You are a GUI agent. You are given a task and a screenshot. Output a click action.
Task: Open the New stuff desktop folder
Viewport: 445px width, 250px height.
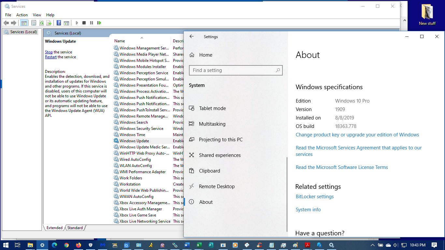point(427,15)
